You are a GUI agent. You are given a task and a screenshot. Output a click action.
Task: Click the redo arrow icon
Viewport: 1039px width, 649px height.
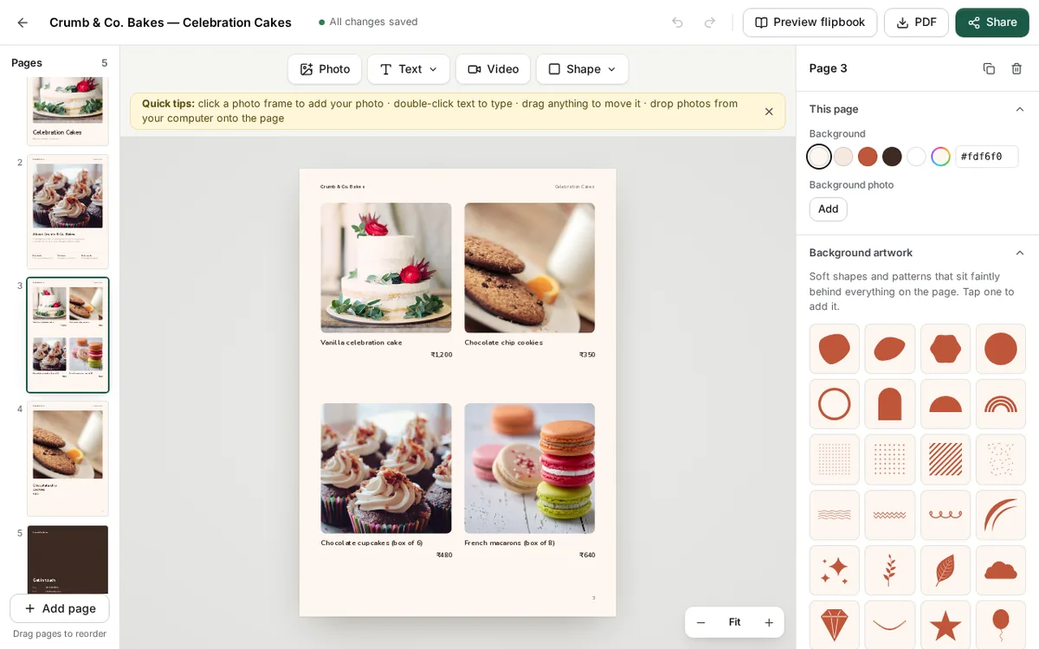[710, 22]
